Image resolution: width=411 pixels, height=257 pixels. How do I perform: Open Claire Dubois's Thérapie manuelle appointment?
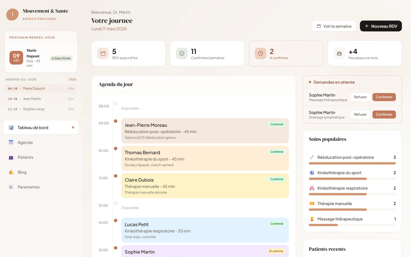(205, 186)
